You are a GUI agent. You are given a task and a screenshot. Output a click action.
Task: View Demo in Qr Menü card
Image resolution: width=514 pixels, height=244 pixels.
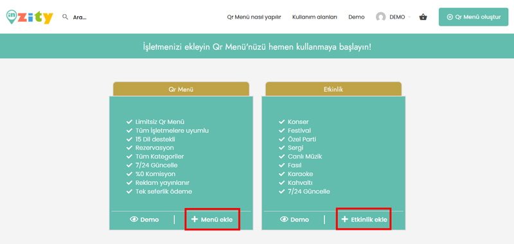(x=144, y=220)
